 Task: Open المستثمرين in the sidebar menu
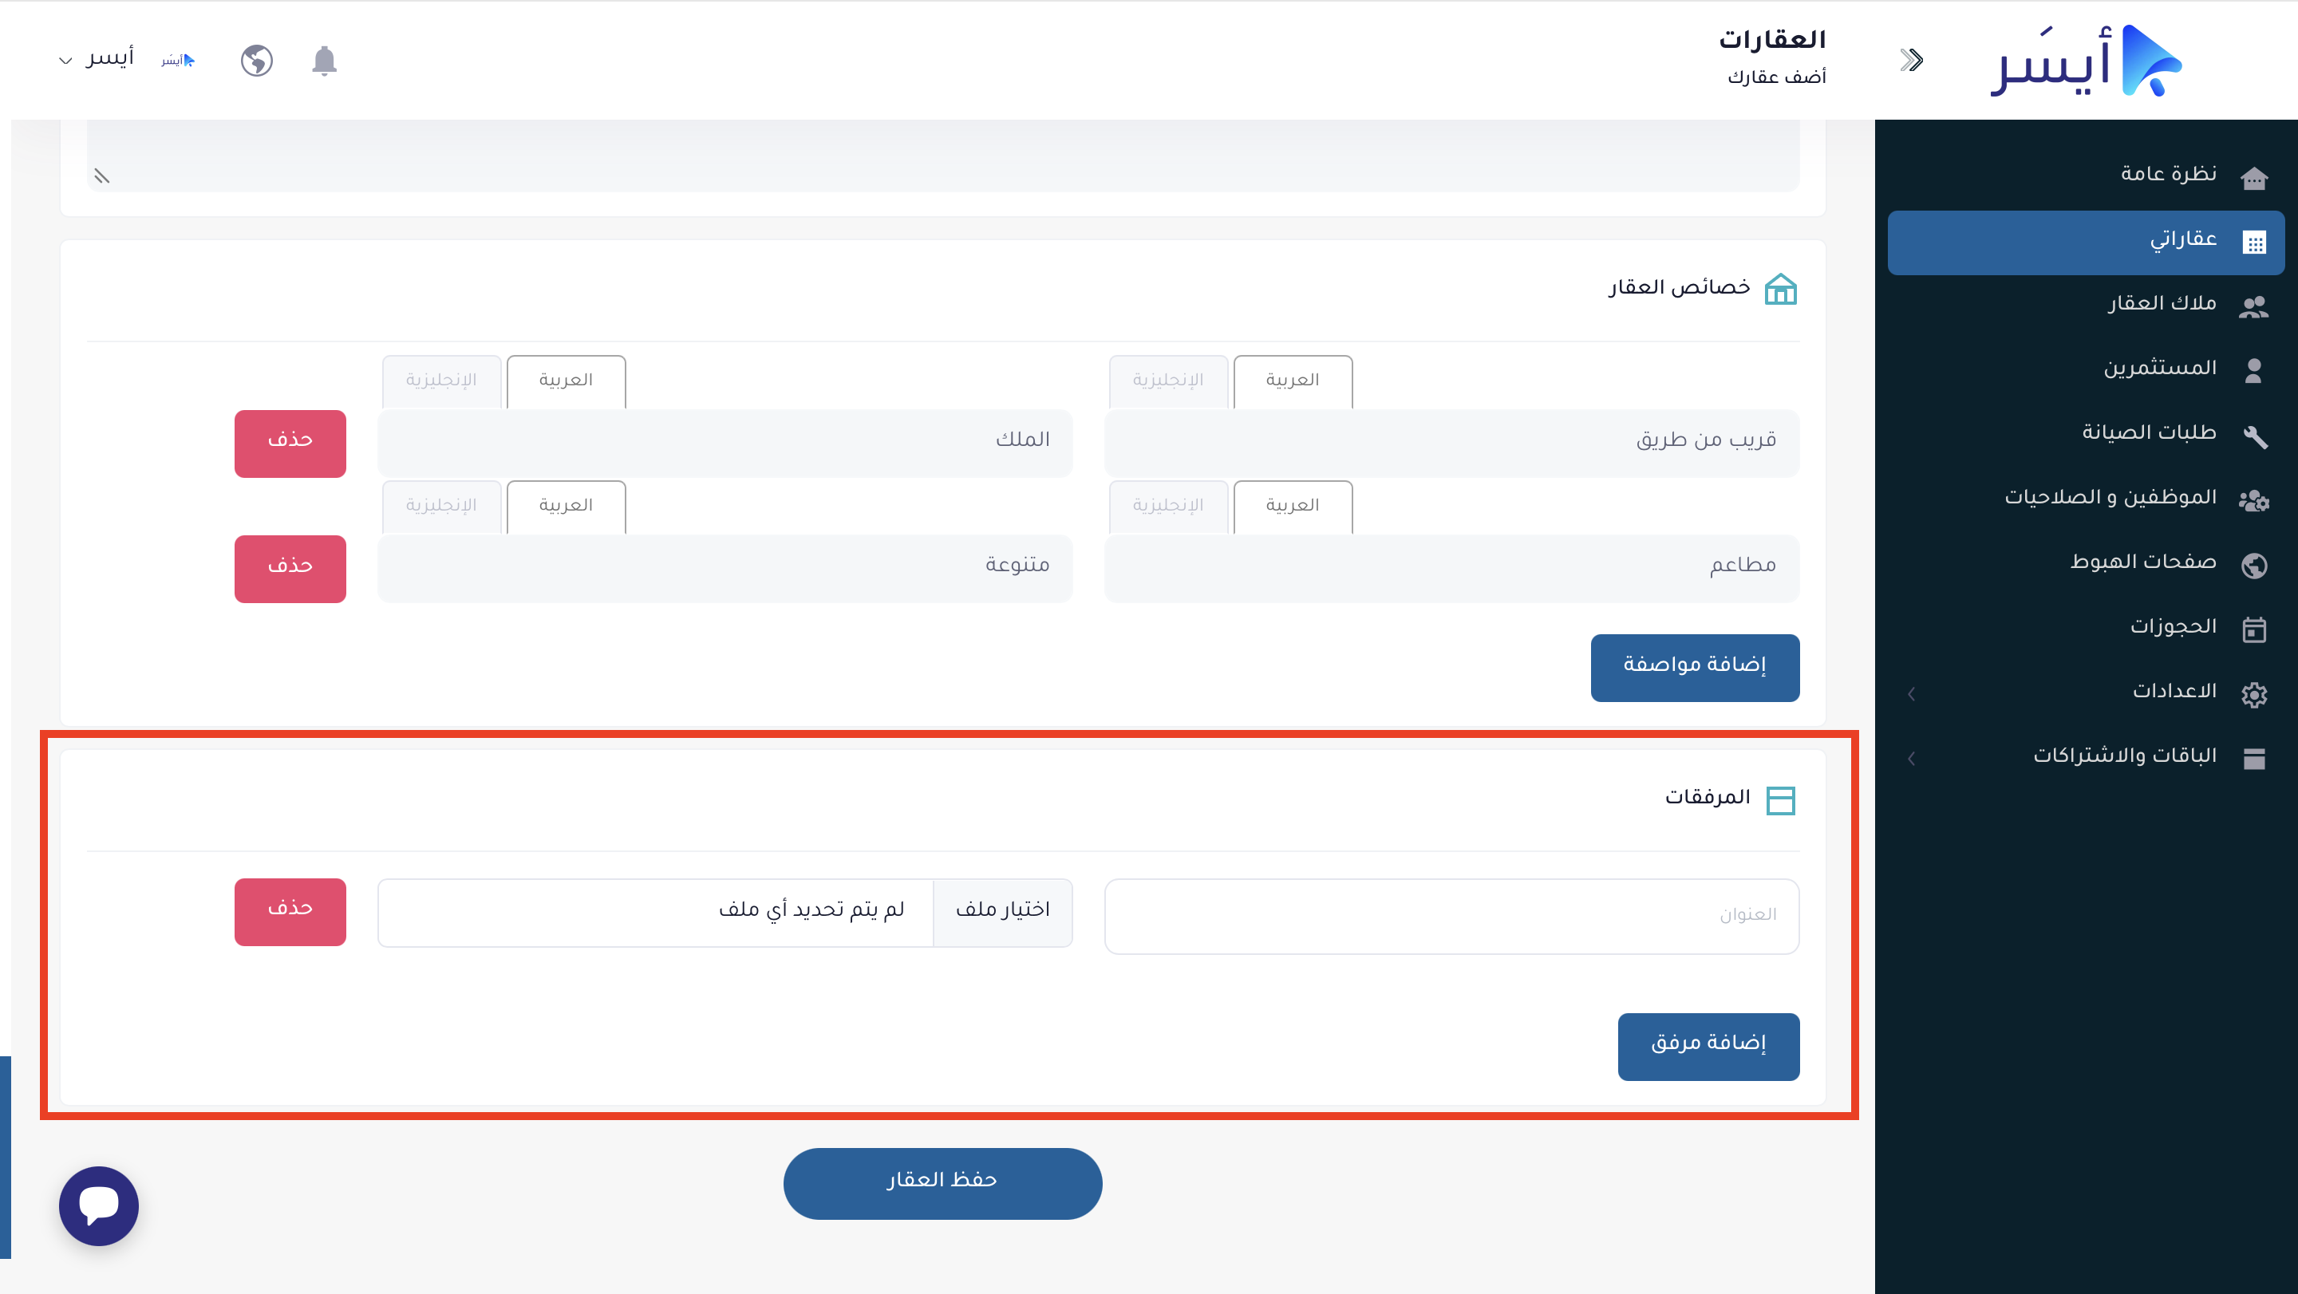2160,369
